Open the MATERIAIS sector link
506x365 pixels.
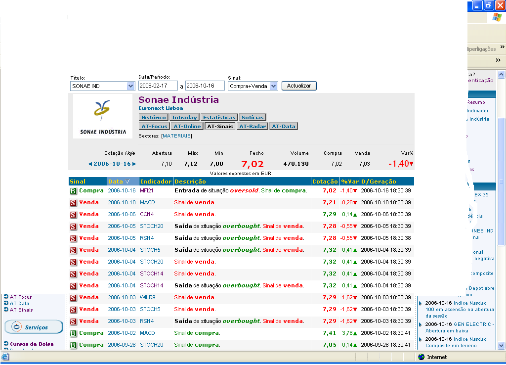point(176,136)
